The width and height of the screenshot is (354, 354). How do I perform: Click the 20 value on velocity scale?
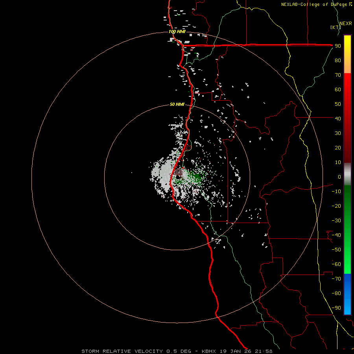(338, 147)
